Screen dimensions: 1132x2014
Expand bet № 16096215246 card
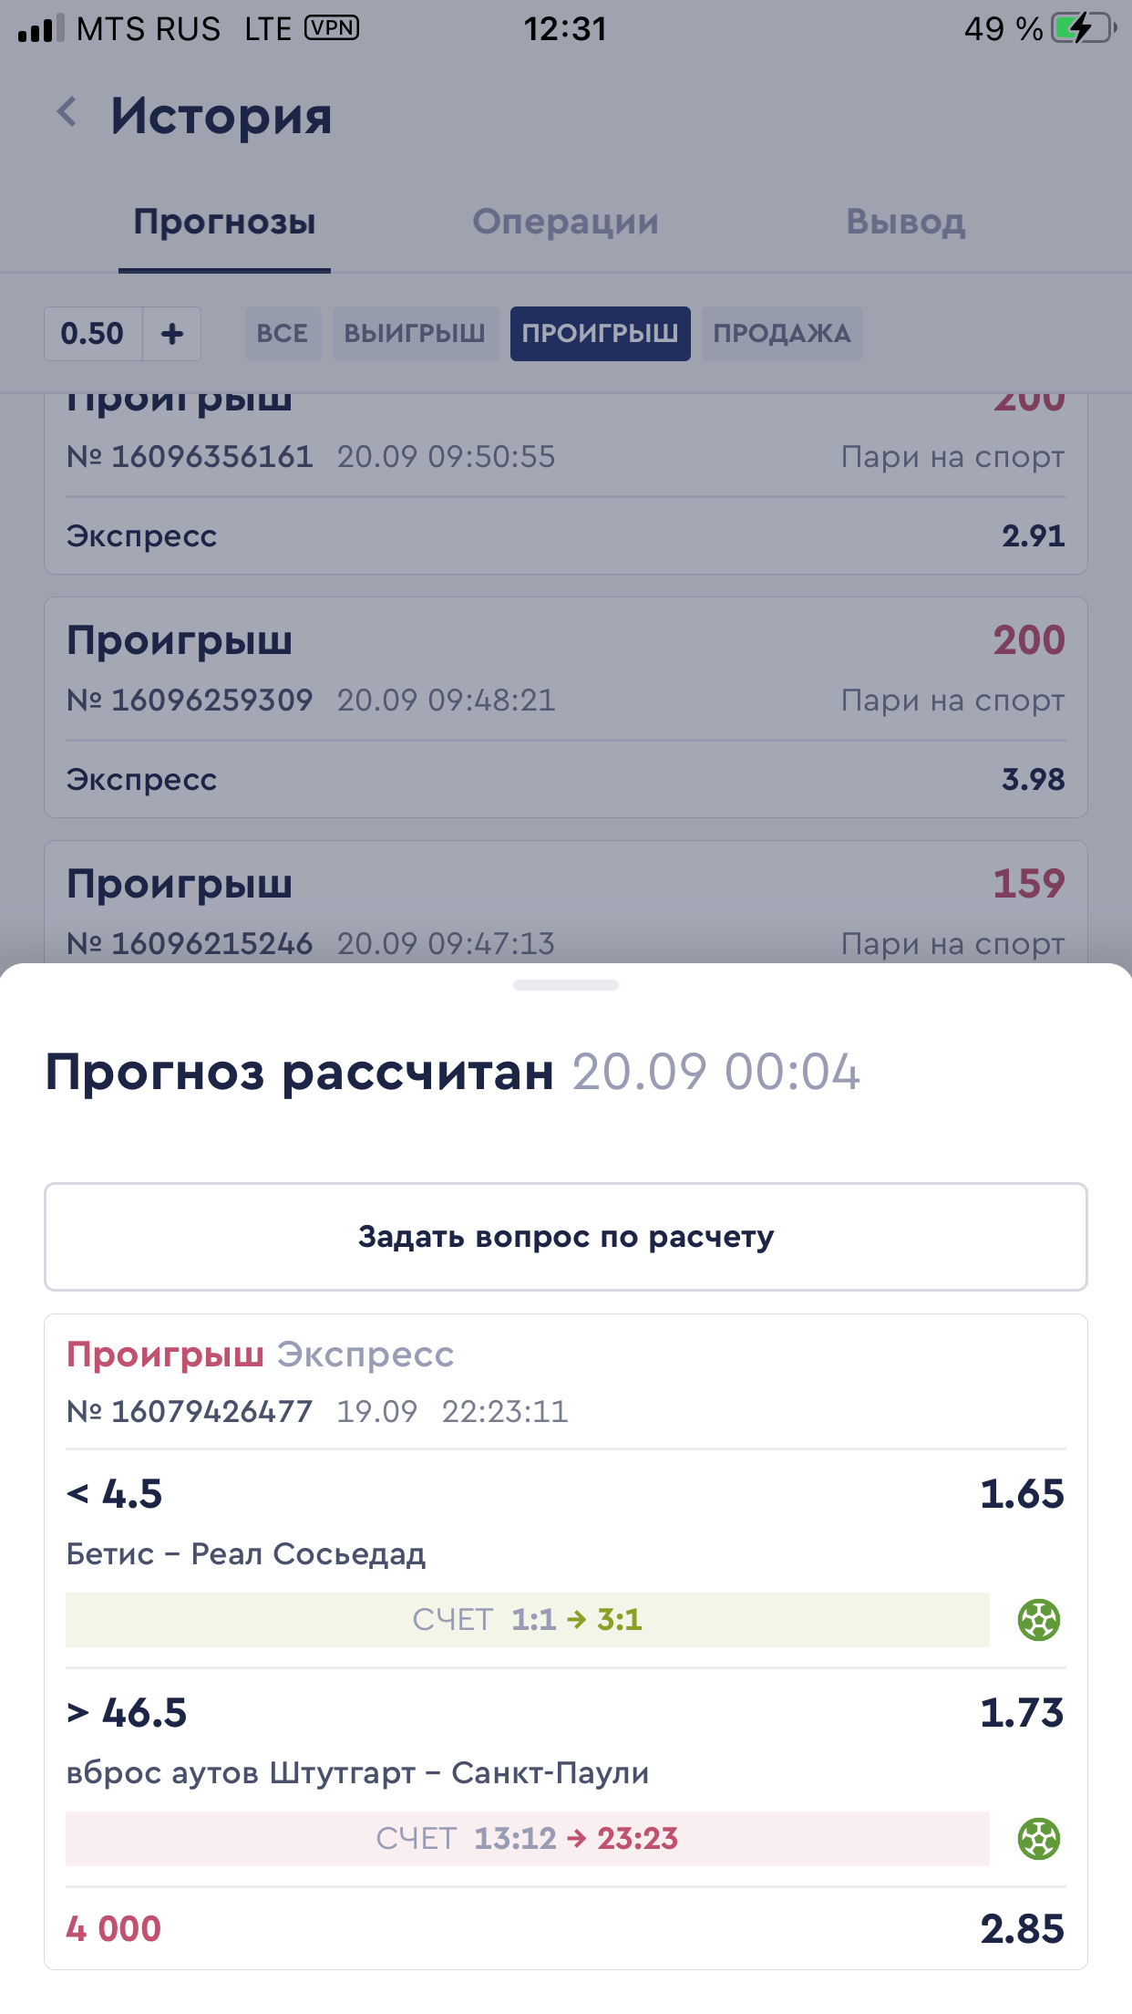point(565,903)
